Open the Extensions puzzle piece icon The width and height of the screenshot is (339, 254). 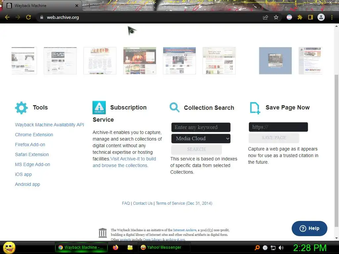coord(300,17)
